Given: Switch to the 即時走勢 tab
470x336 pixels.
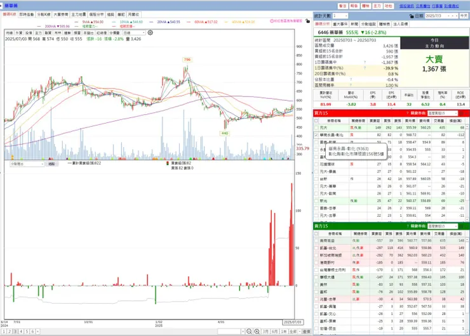Looking at the screenshot, I should pyautogui.click(x=27, y=15).
